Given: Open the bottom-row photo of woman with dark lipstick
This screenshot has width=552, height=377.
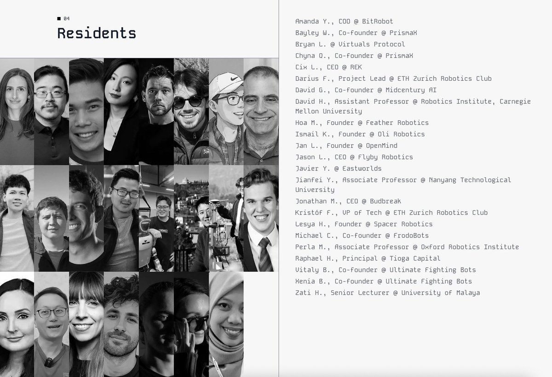Looking at the screenshot, I should 17,324.
